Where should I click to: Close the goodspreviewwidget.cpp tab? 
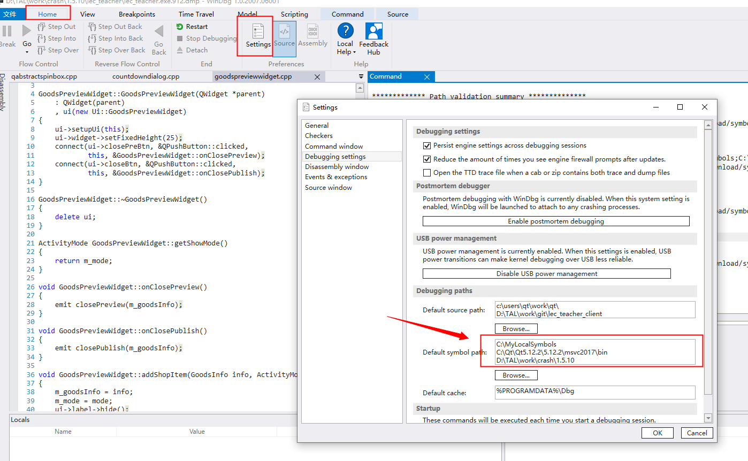pos(317,77)
